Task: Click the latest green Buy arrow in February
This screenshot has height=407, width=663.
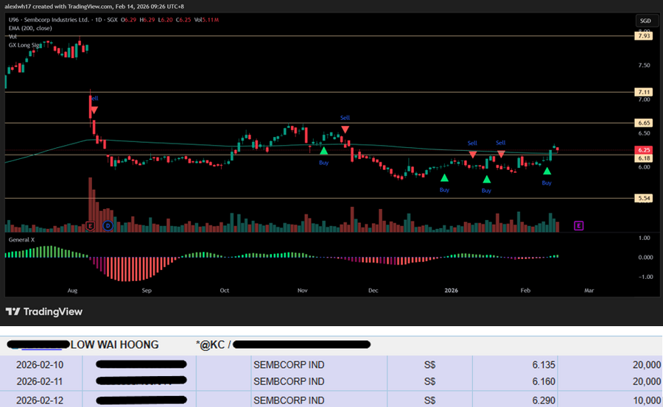Action: tap(547, 171)
